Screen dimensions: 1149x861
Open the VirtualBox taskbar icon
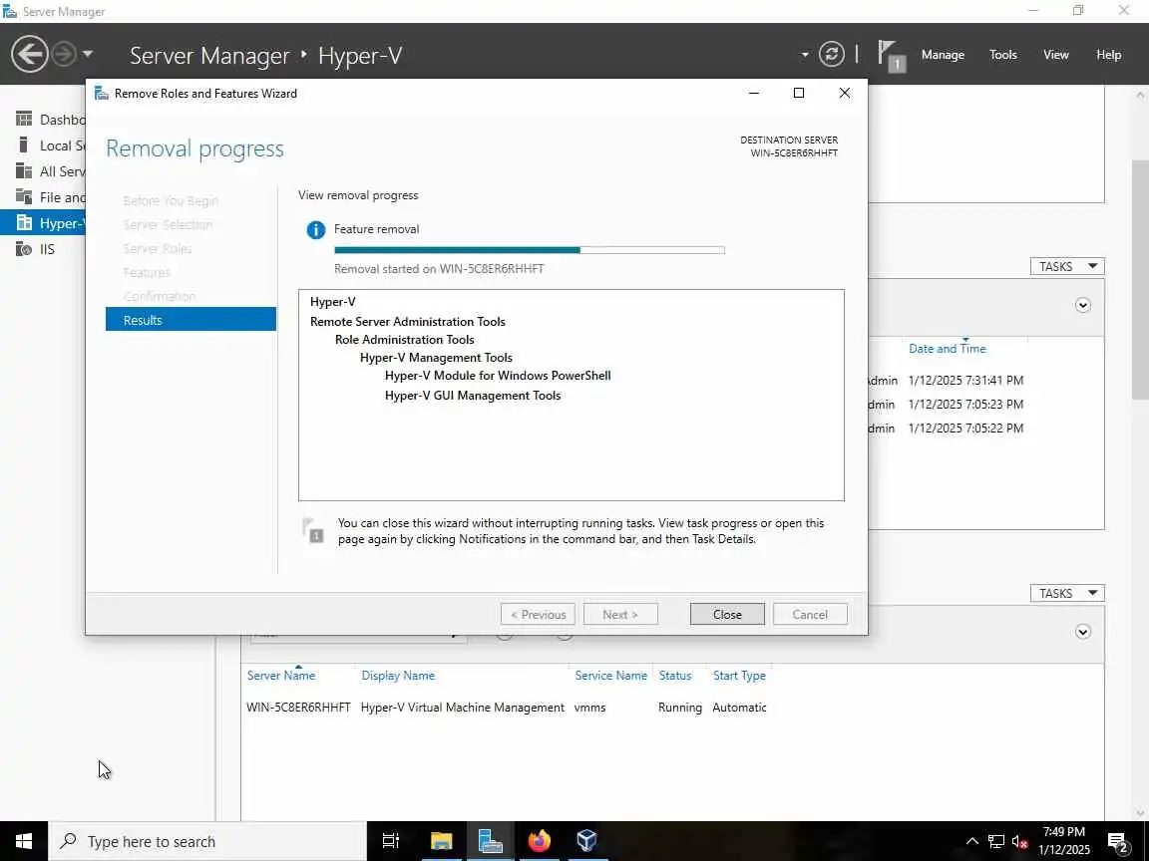tap(586, 841)
